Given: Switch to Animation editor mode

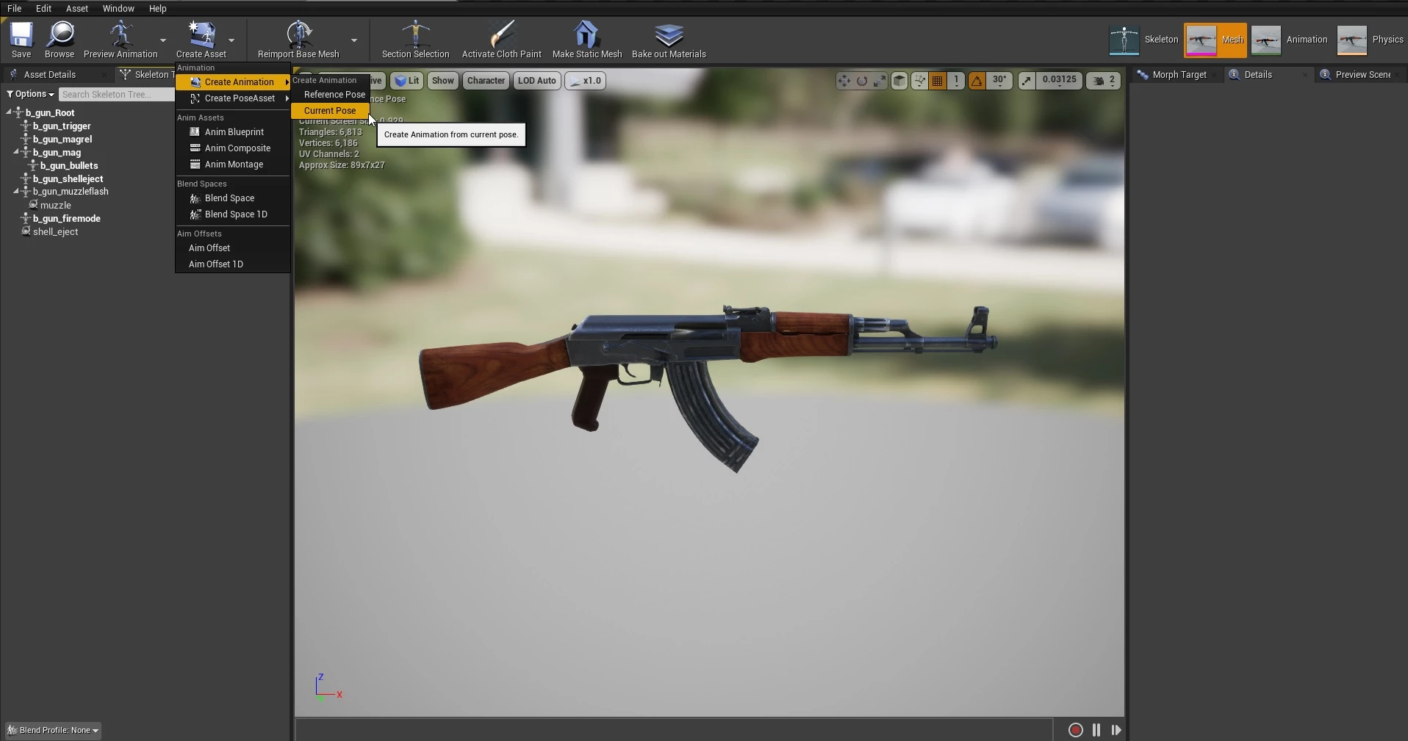Looking at the screenshot, I should [x=1290, y=40].
